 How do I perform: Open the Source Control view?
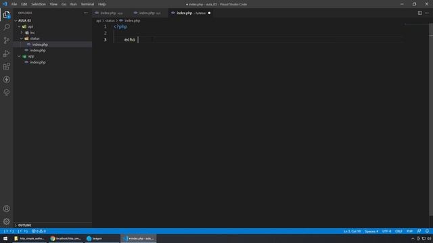click(6, 40)
